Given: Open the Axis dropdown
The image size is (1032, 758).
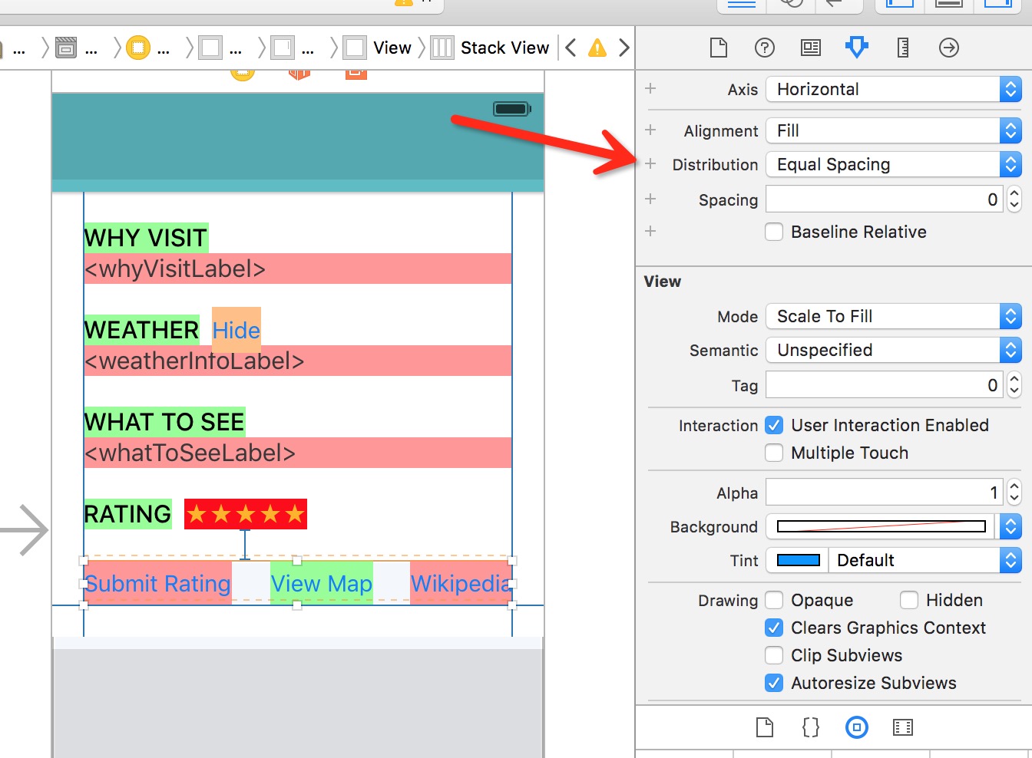Looking at the screenshot, I should tap(894, 89).
